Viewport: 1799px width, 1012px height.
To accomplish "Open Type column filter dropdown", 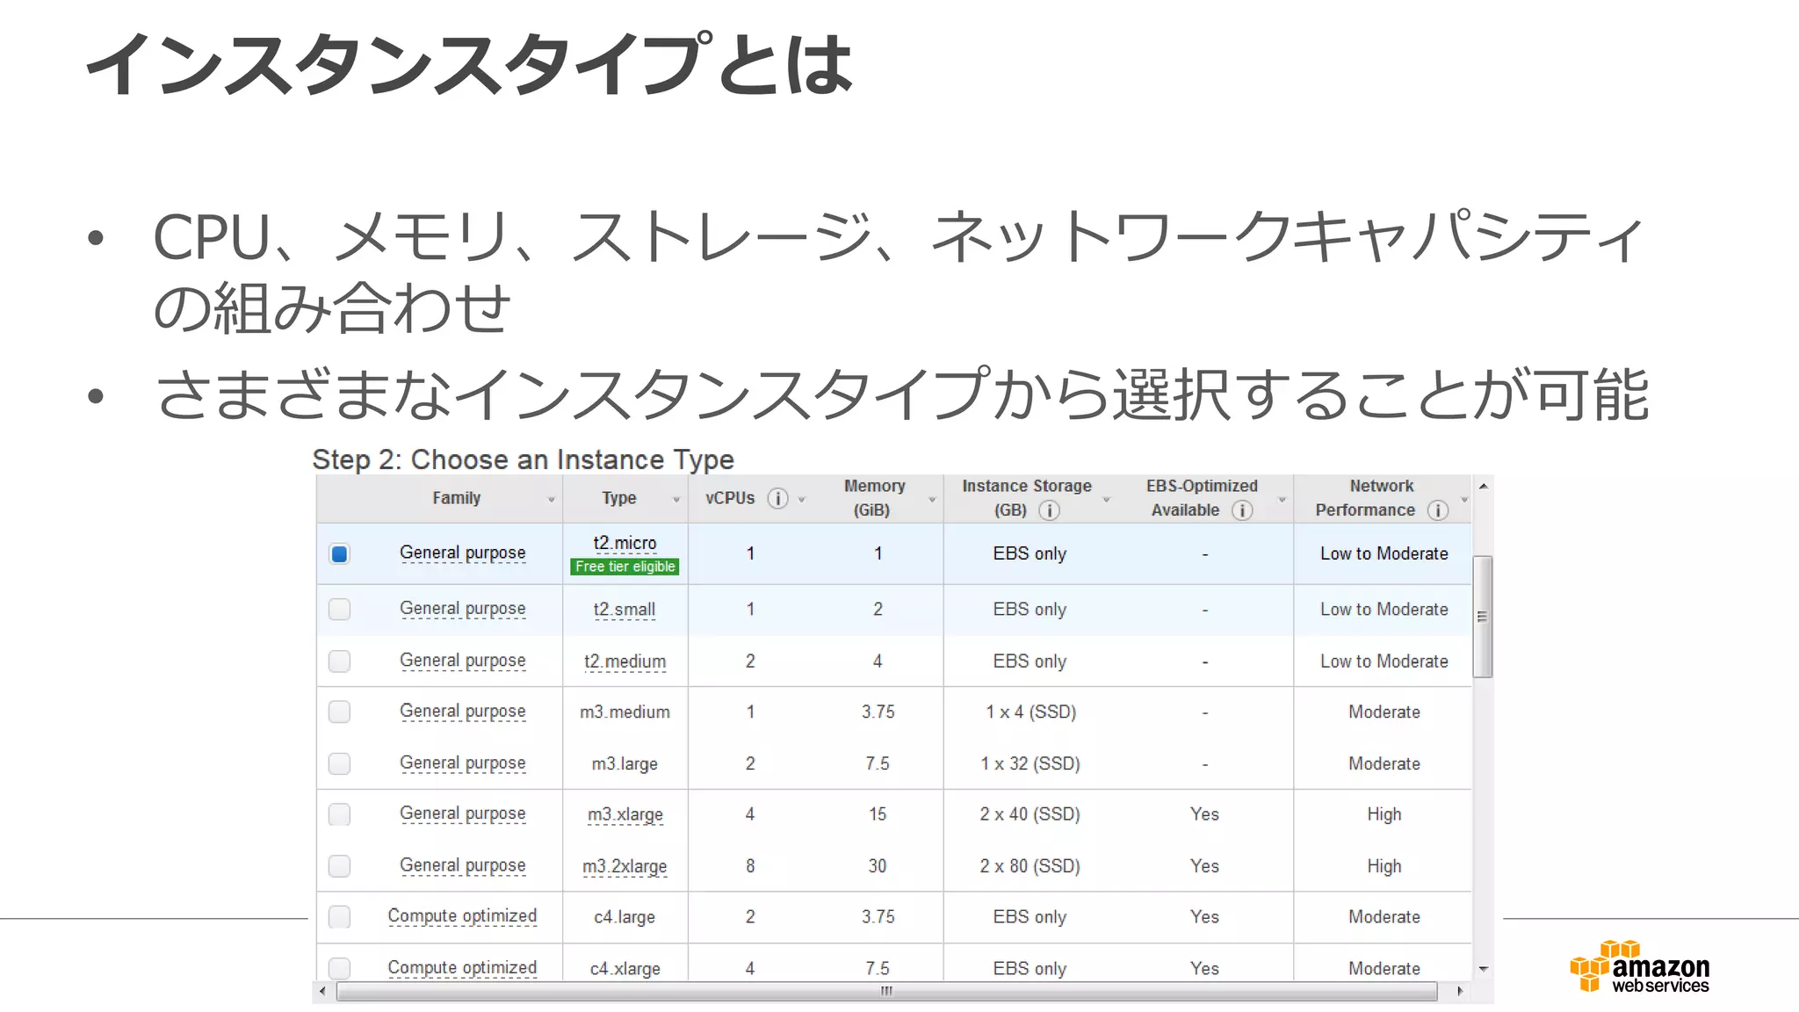I will point(676,500).
